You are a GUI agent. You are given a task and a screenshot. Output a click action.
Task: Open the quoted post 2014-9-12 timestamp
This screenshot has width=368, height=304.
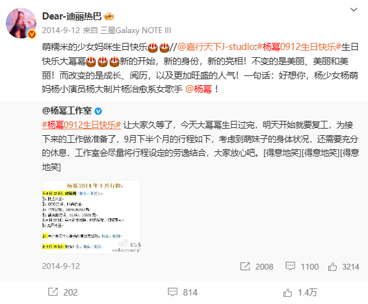pyautogui.click(x=61, y=266)
